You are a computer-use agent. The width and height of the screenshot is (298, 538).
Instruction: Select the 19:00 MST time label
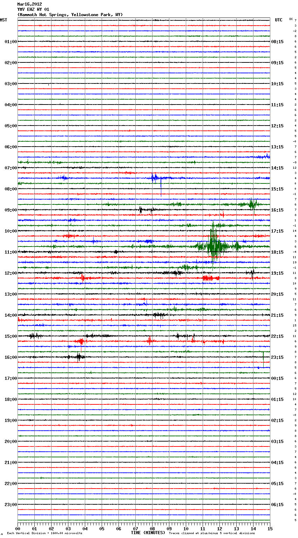[x=11, y=421]
